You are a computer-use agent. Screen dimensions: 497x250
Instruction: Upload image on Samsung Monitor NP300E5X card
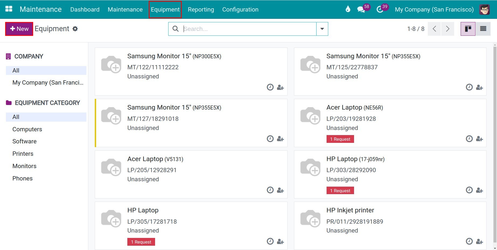tap(111, 64)
